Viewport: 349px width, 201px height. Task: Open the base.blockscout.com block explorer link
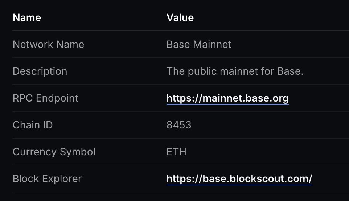coord(239,179)
